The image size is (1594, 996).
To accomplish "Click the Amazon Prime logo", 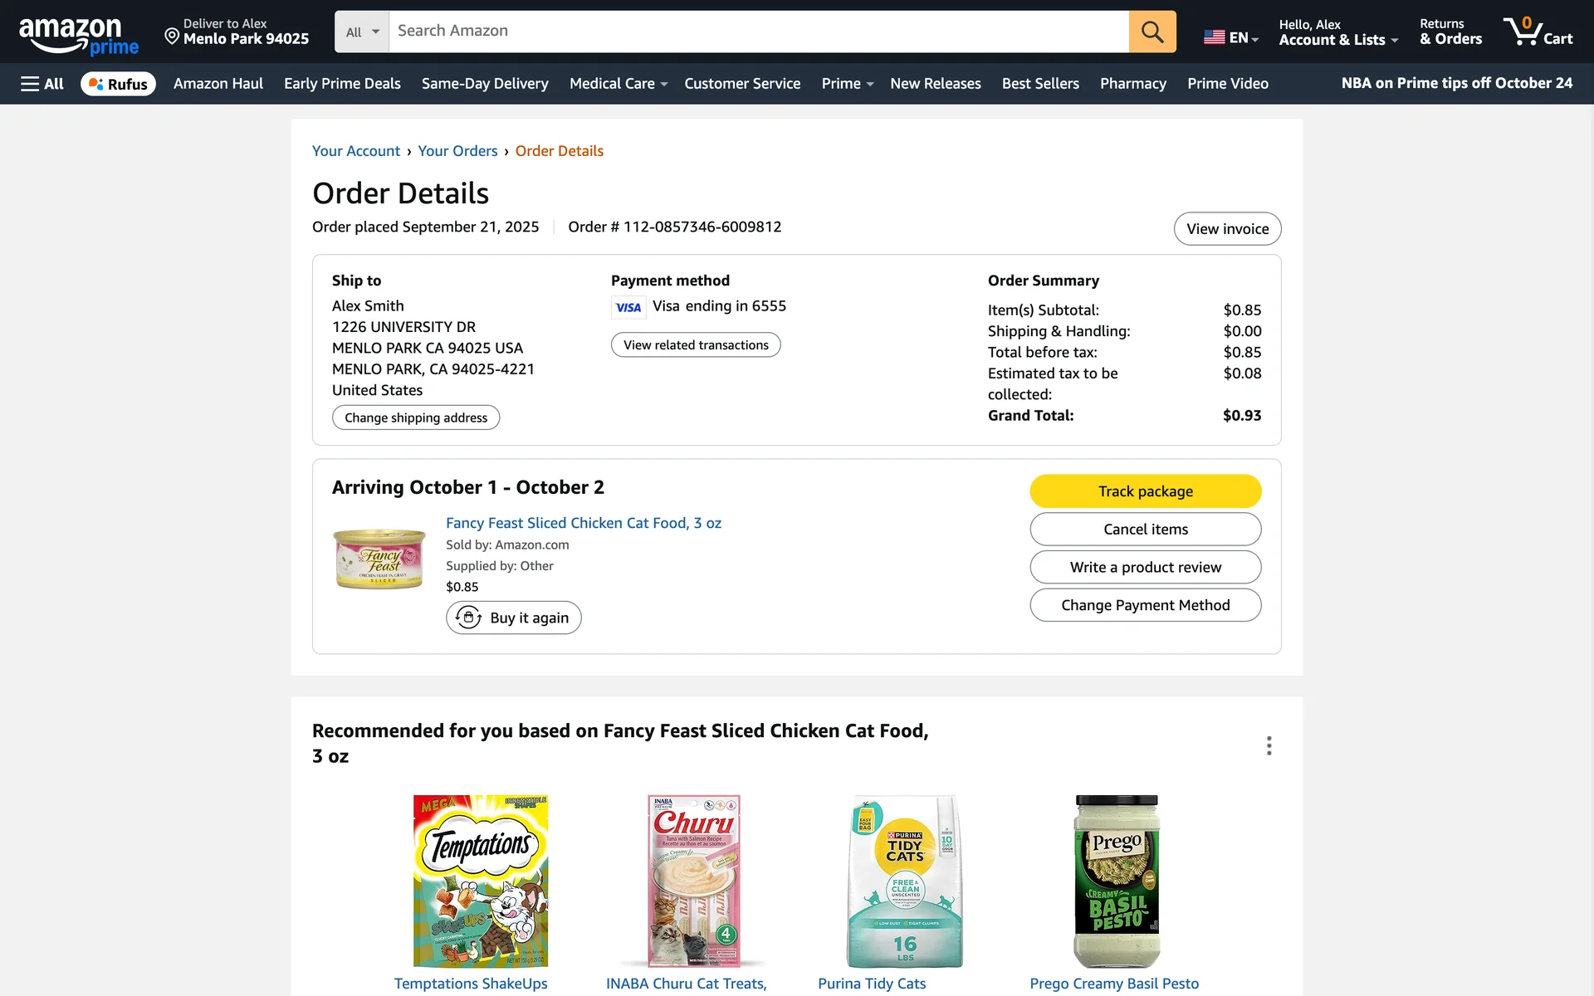I will (78, 36).
